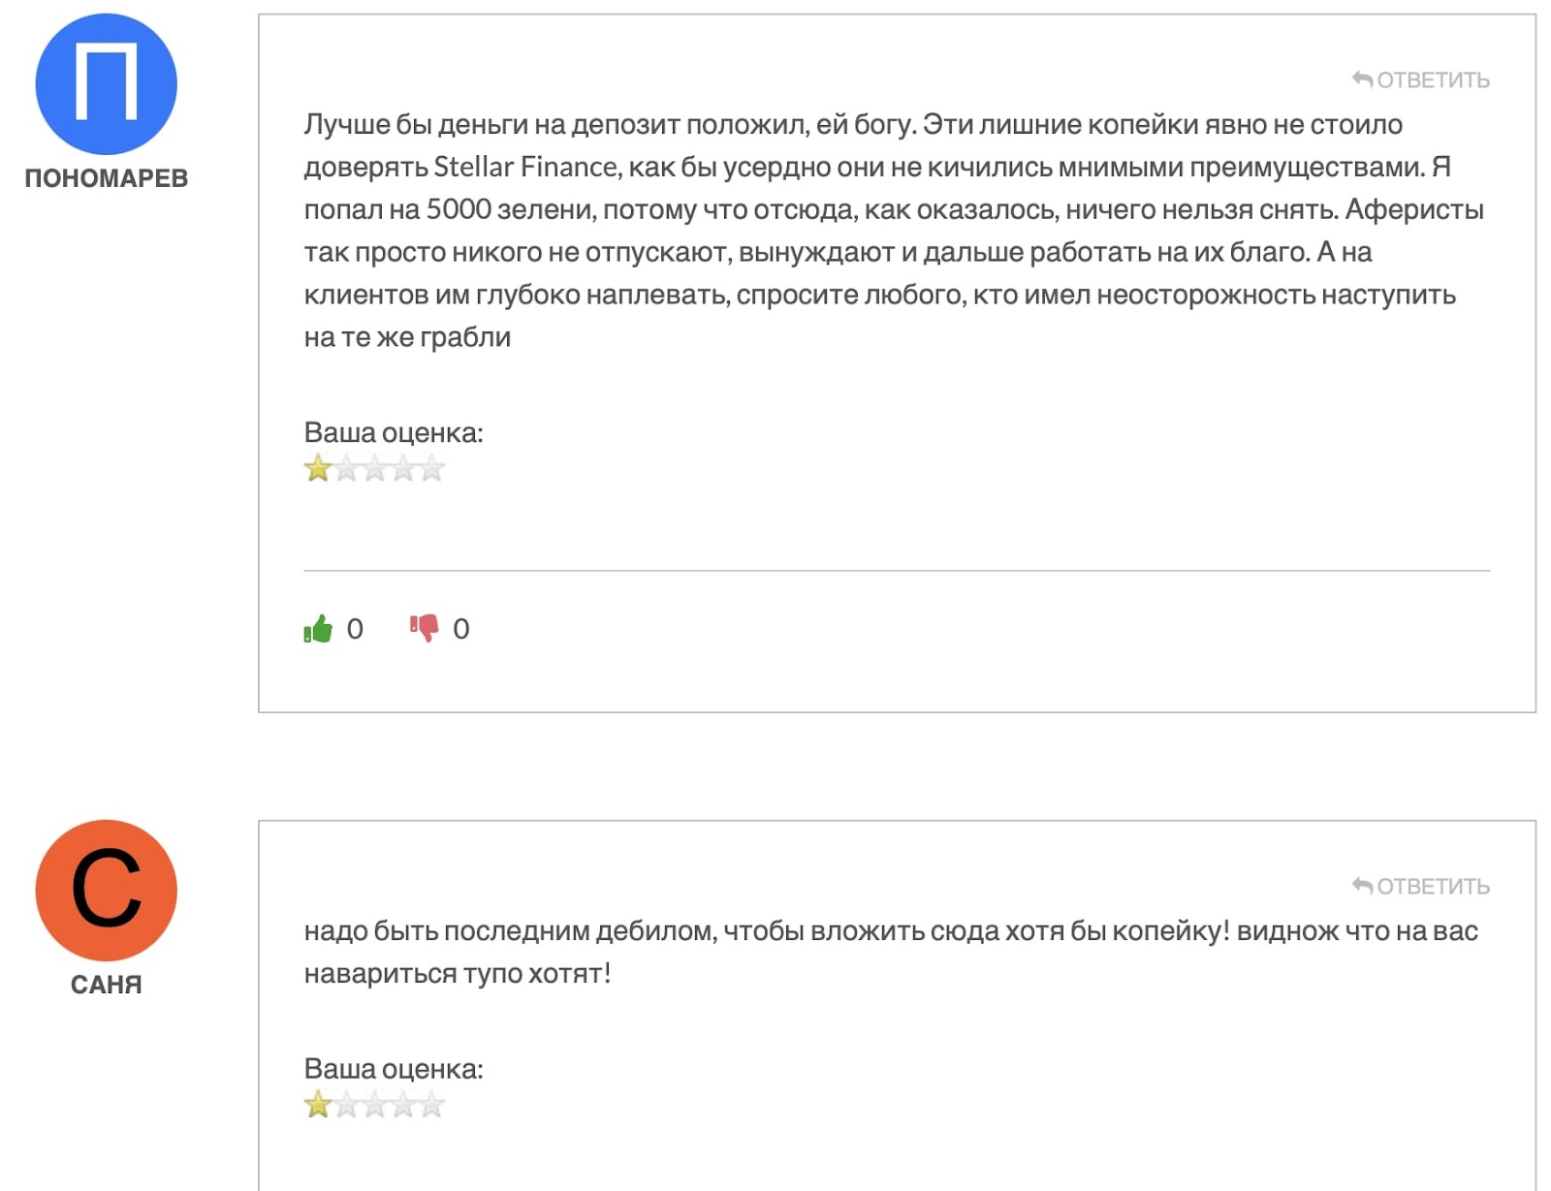1551x1191 pixels.
Task: Click the like count next to thumbs-up
Action: point(355,629)
